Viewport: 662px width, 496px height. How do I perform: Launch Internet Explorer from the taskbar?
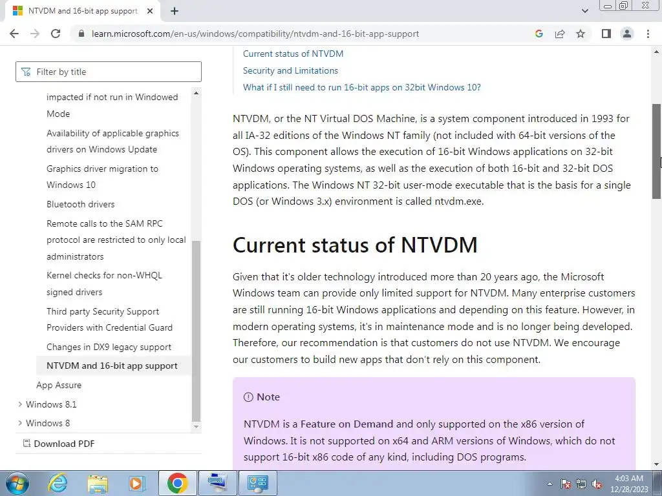(58, 483)
